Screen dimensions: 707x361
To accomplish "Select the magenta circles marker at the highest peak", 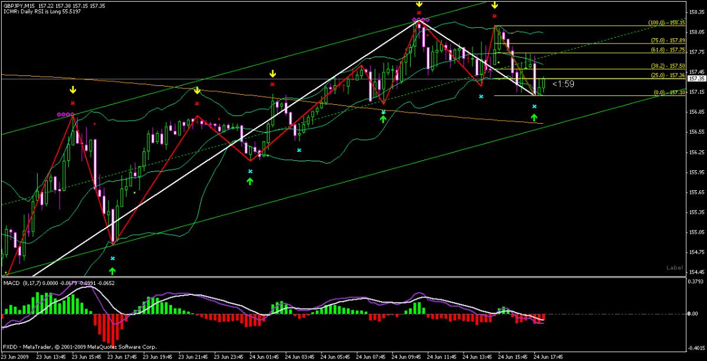I will 420,20.
